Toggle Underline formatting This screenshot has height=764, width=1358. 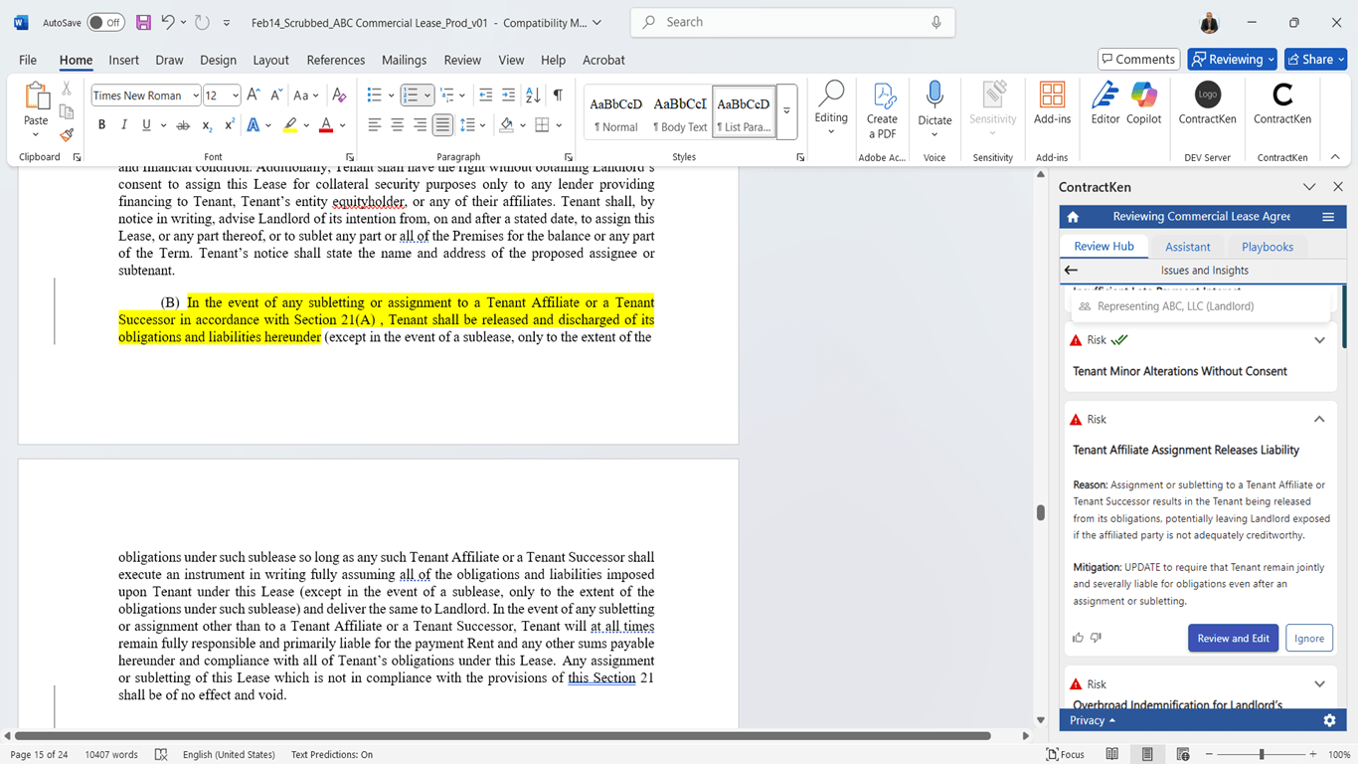pos(146,125)
